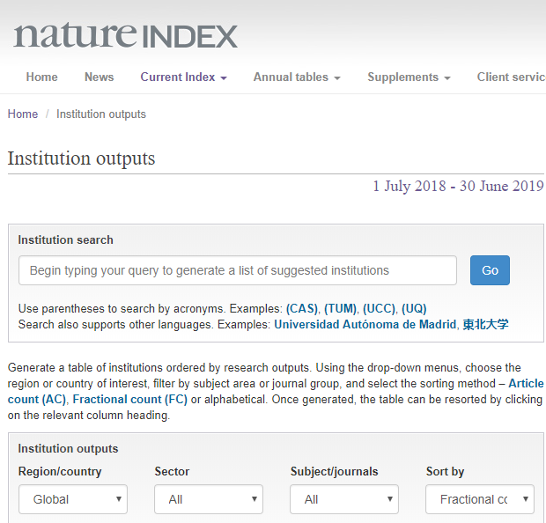Open the Sector dropdown

[x=209, y=499]
